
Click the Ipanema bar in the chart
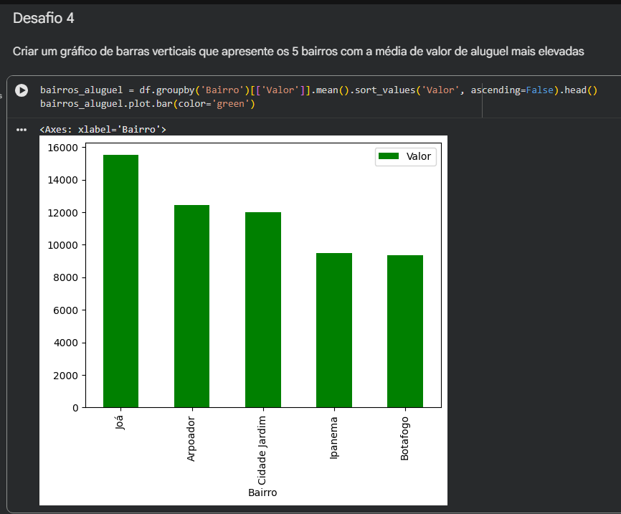tap(334, 330)
